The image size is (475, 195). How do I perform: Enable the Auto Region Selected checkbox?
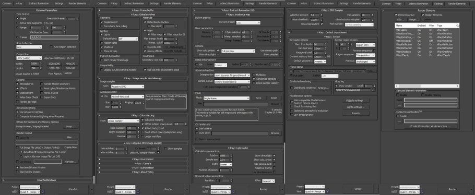pyautogui.click(x=51, y=47)
